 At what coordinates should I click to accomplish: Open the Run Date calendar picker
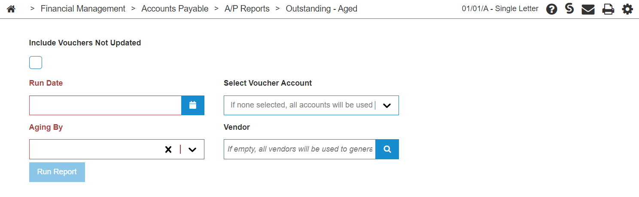193,105
